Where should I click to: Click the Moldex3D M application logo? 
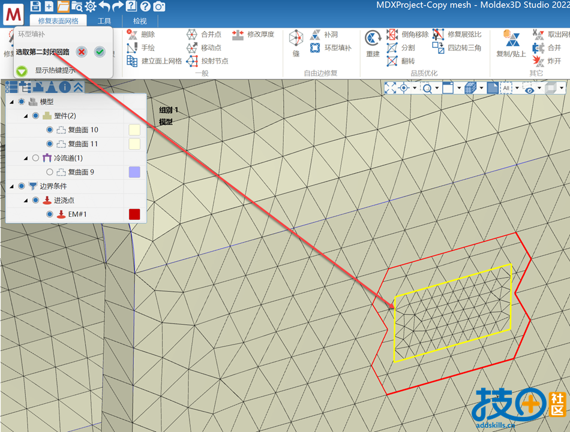[x=13, y=14]
